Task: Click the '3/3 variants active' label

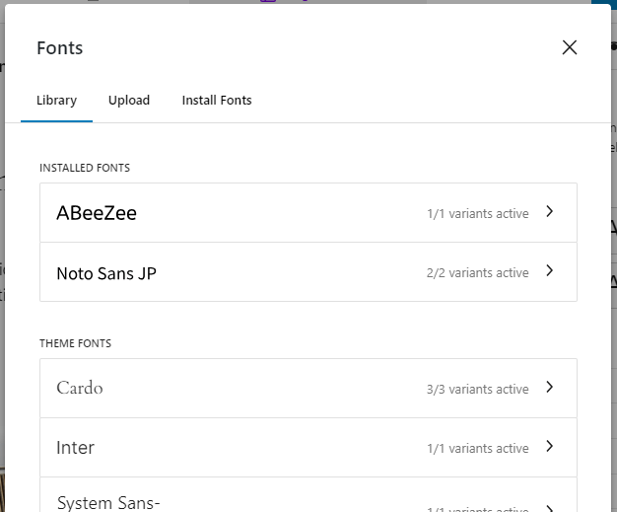Action: [x=478, y=389]
